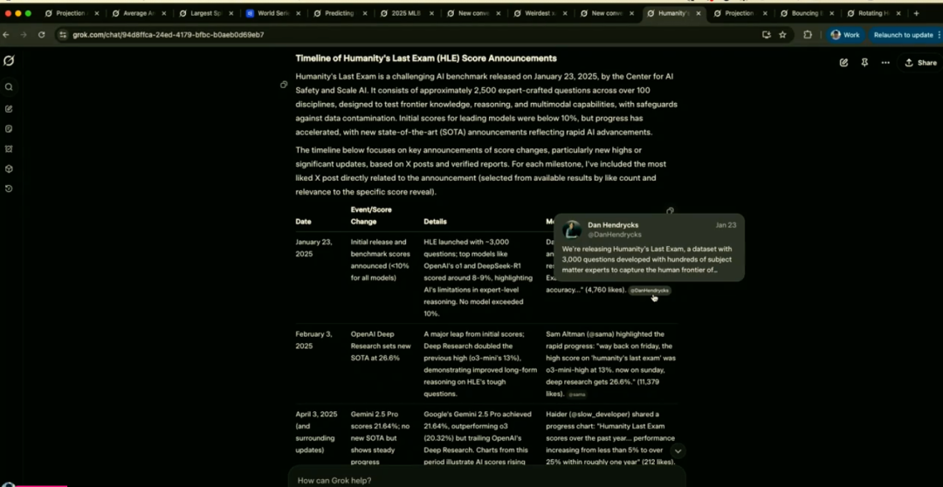Click the copy icon left of the response text
943x487 pixels.
(x=284, y=85)
